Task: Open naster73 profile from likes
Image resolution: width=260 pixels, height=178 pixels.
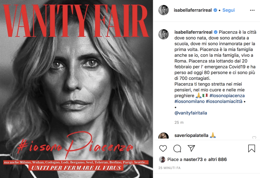Action: 193,159
